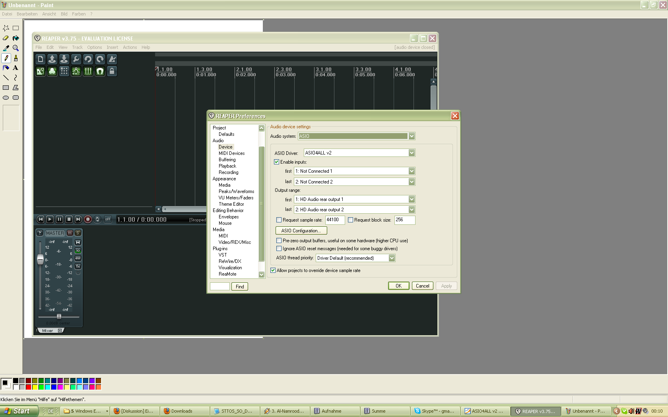Click the block size 256 input field
Screen dimensions: 668x417
(x=405, y=220)
